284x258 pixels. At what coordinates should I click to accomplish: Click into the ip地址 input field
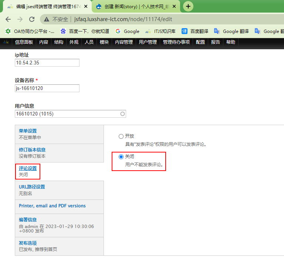47,63
